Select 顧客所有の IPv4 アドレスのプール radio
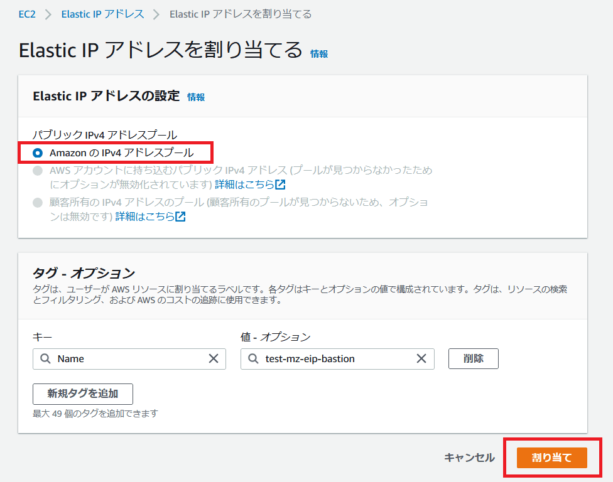Image resolution: width=613 pixels, height=482 pixels. pos(38,203)
